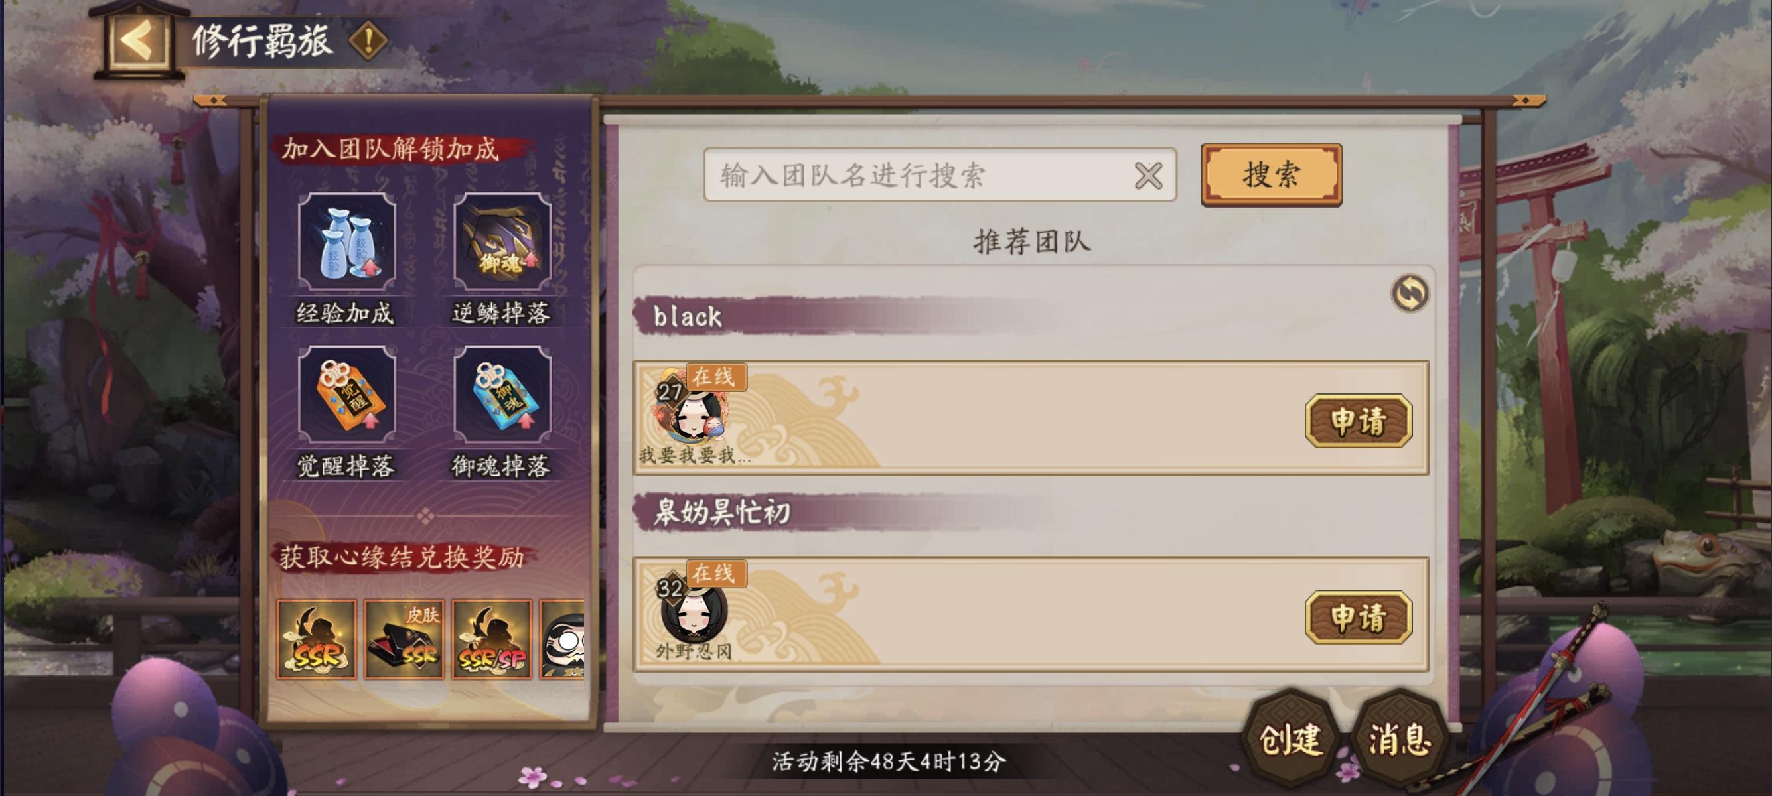View the daruma reward thumbnail
This screenshot has width=1772, height=796.
pos(563,639)
